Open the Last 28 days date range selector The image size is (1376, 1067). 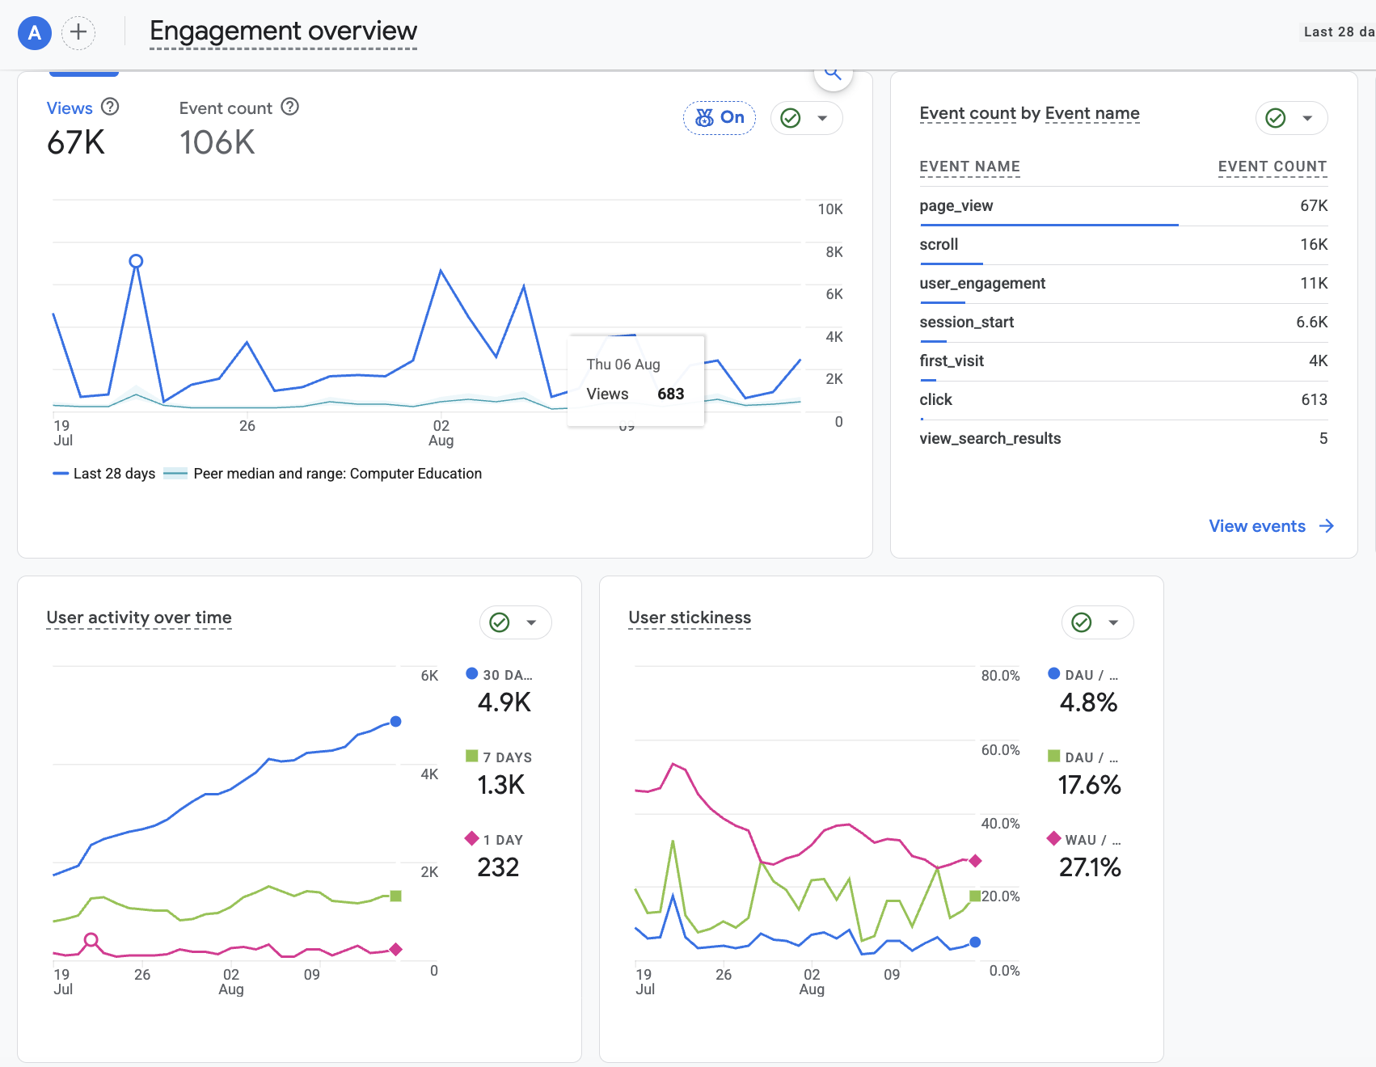pyautogui.click(x=1339, y=32)
